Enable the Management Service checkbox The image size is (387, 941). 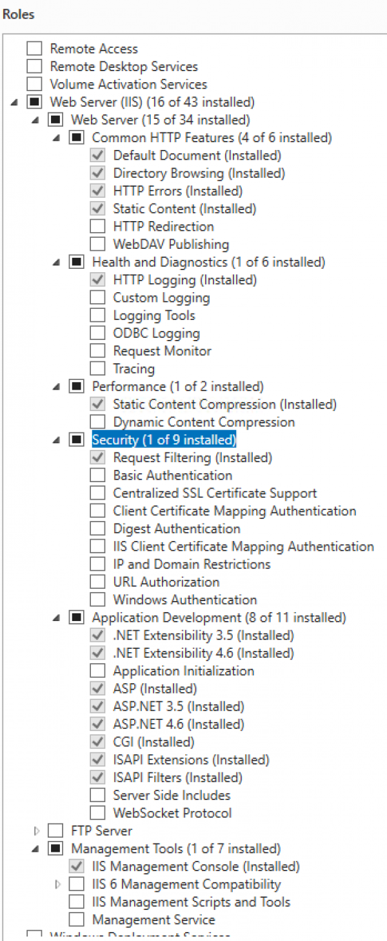[x=76, y=920]
